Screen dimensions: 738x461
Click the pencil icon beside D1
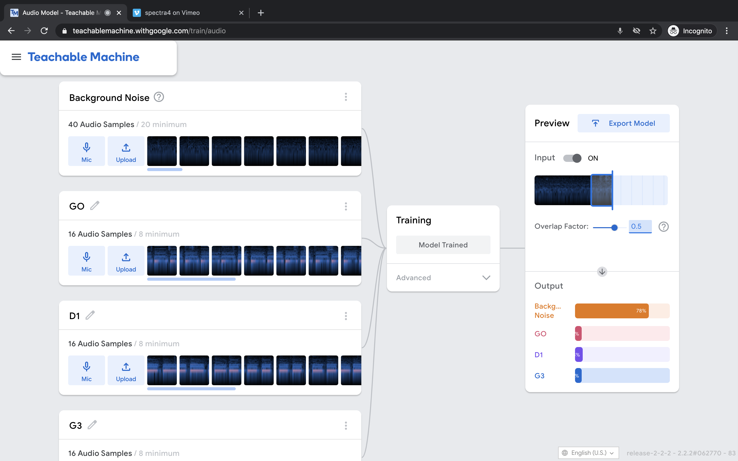(90, 315)
